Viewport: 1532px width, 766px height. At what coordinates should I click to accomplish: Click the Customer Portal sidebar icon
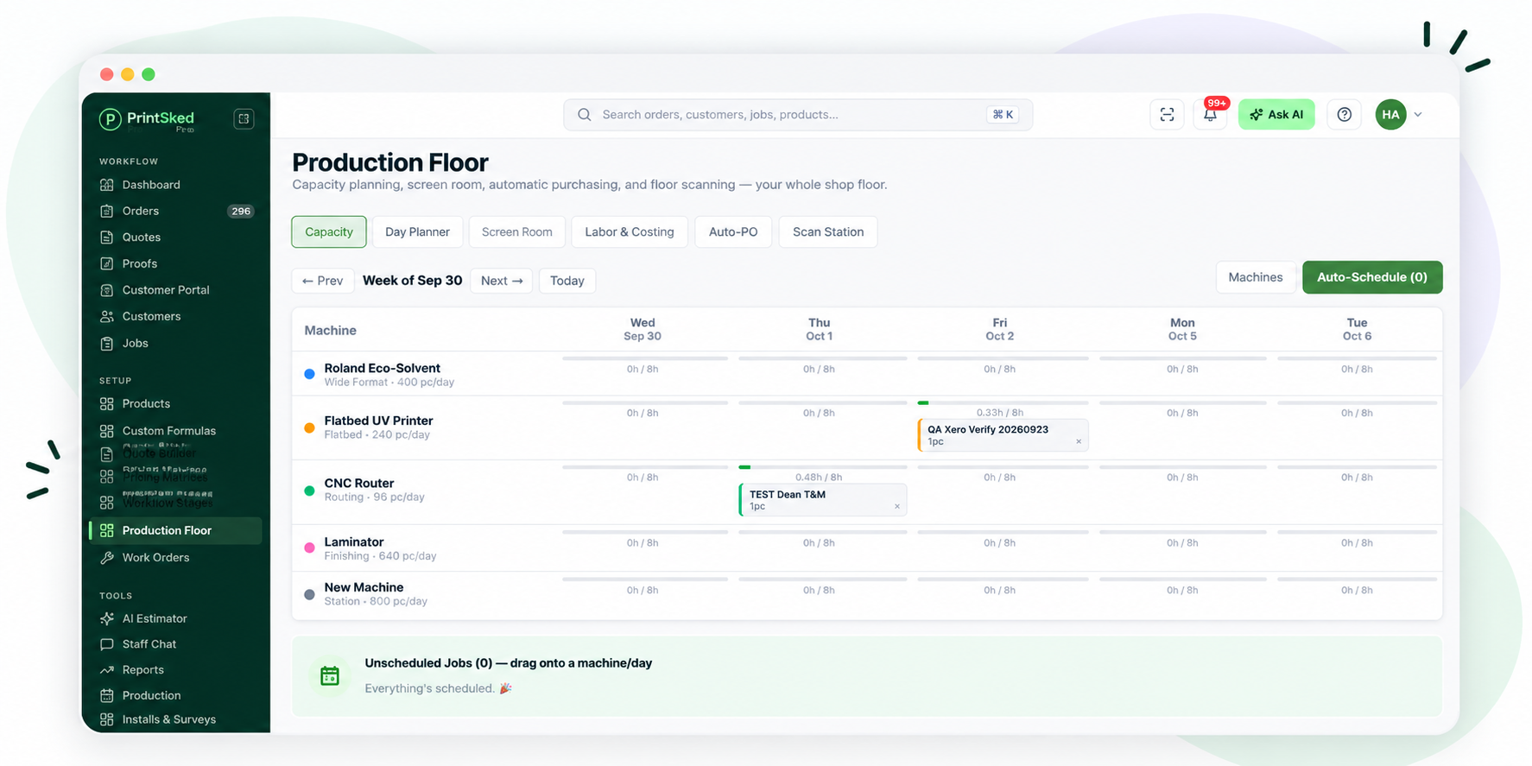click(107, 290)
